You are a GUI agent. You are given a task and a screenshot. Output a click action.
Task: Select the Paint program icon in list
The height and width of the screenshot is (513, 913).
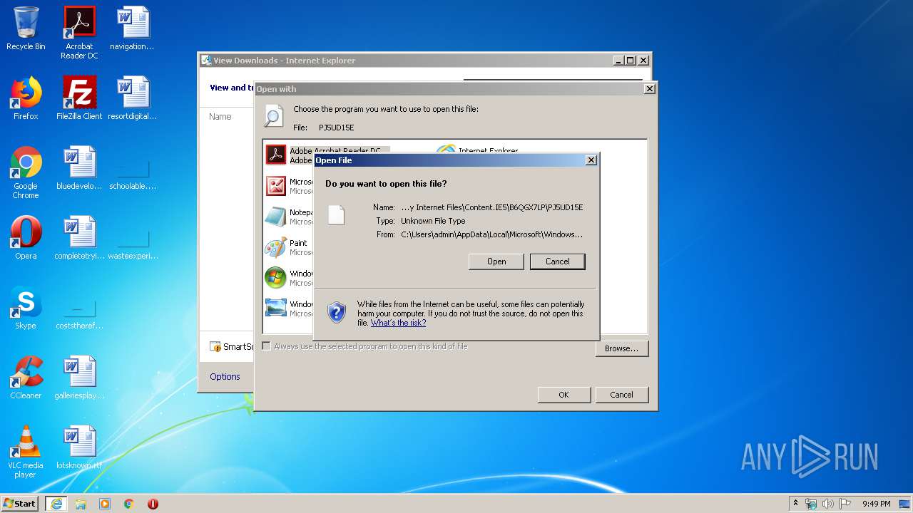pos(275,247)
